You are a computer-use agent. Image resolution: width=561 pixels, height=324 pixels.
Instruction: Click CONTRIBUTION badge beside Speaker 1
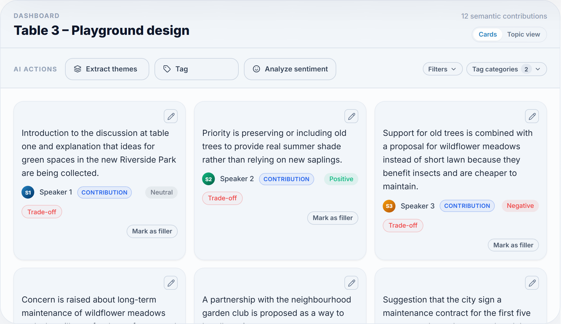click(x=105, y=192)
